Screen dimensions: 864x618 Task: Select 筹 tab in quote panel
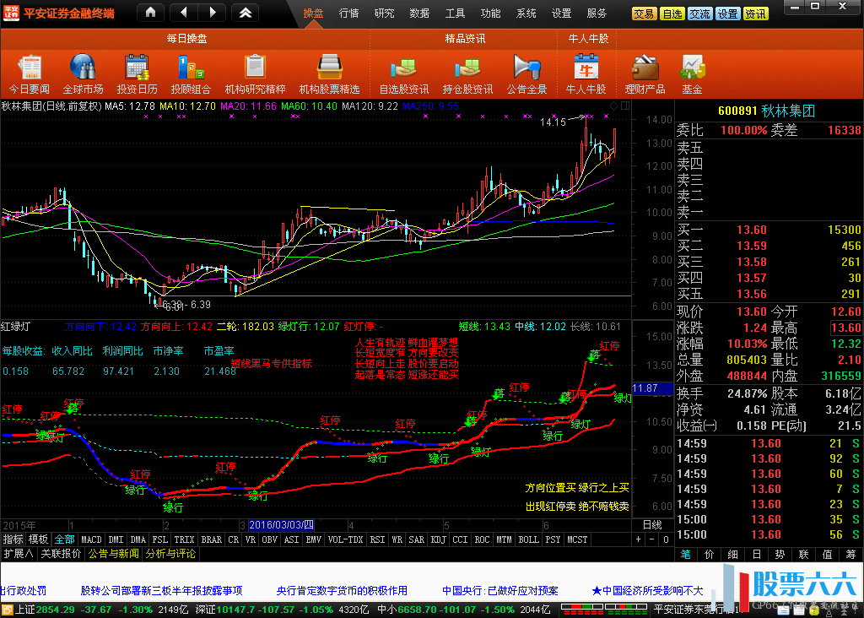tap(850, 555)
